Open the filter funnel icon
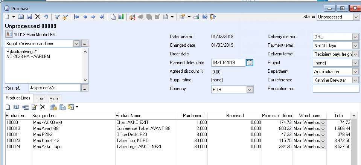The height and width of the screenshot is (165, 361). (x=57, y=17)
